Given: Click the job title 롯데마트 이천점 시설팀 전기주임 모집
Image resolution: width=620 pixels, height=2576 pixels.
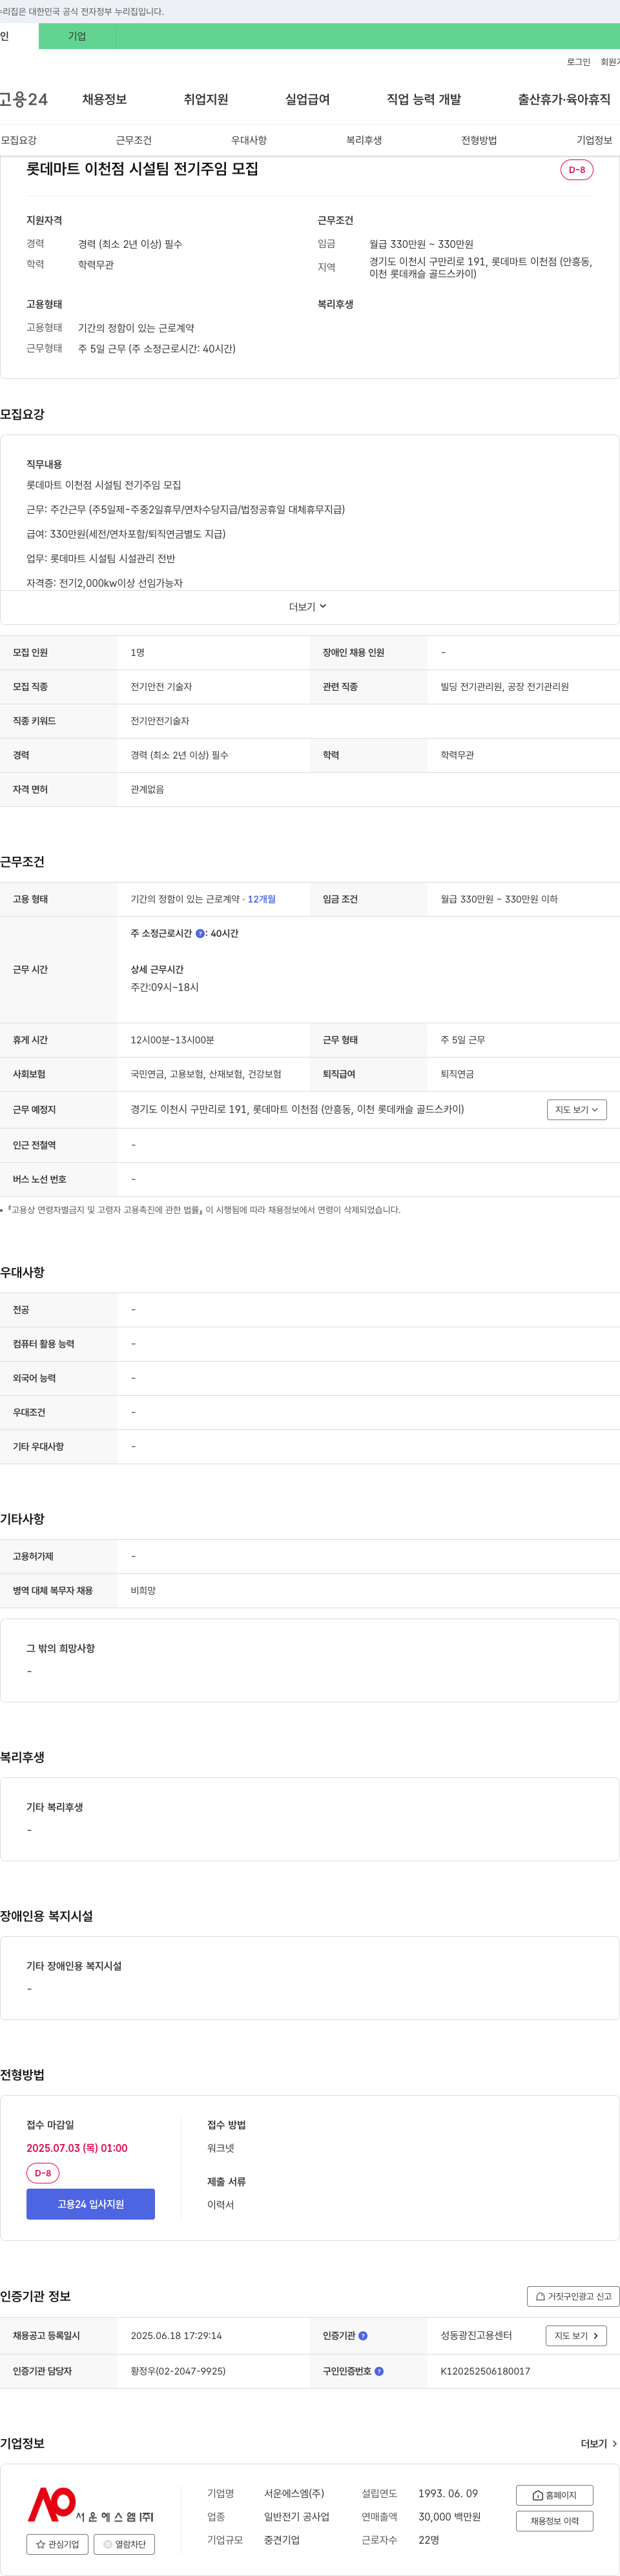Looking at the screenshot, I should point(142,169).
